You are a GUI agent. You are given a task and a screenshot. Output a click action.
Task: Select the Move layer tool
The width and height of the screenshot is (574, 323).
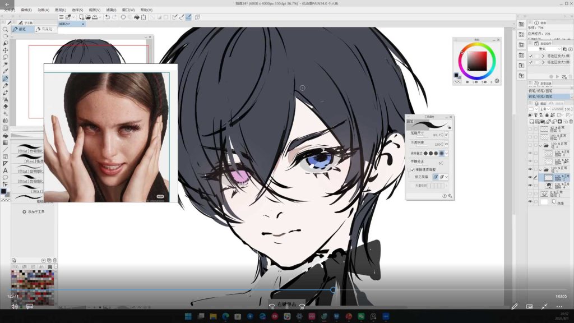coord(5,50)
